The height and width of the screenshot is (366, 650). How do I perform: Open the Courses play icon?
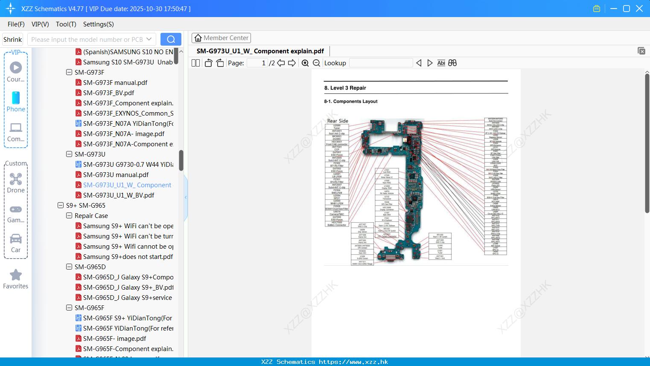tap(16, 67)
